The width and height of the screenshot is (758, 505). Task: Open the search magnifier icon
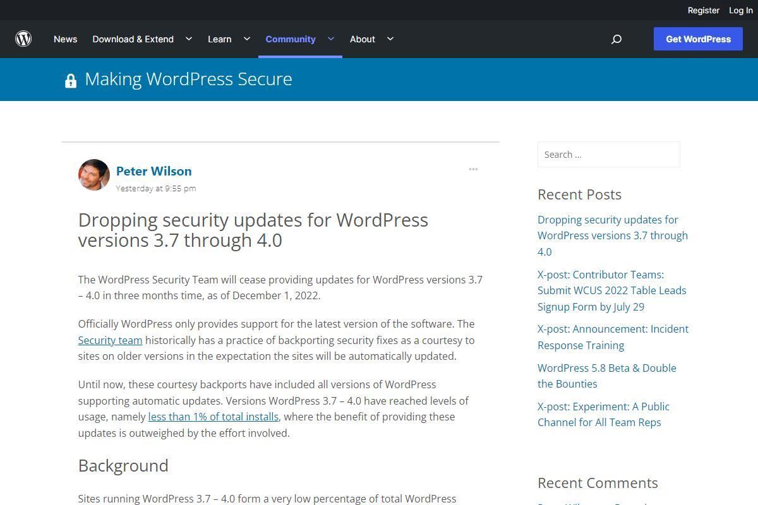[617, 39]
